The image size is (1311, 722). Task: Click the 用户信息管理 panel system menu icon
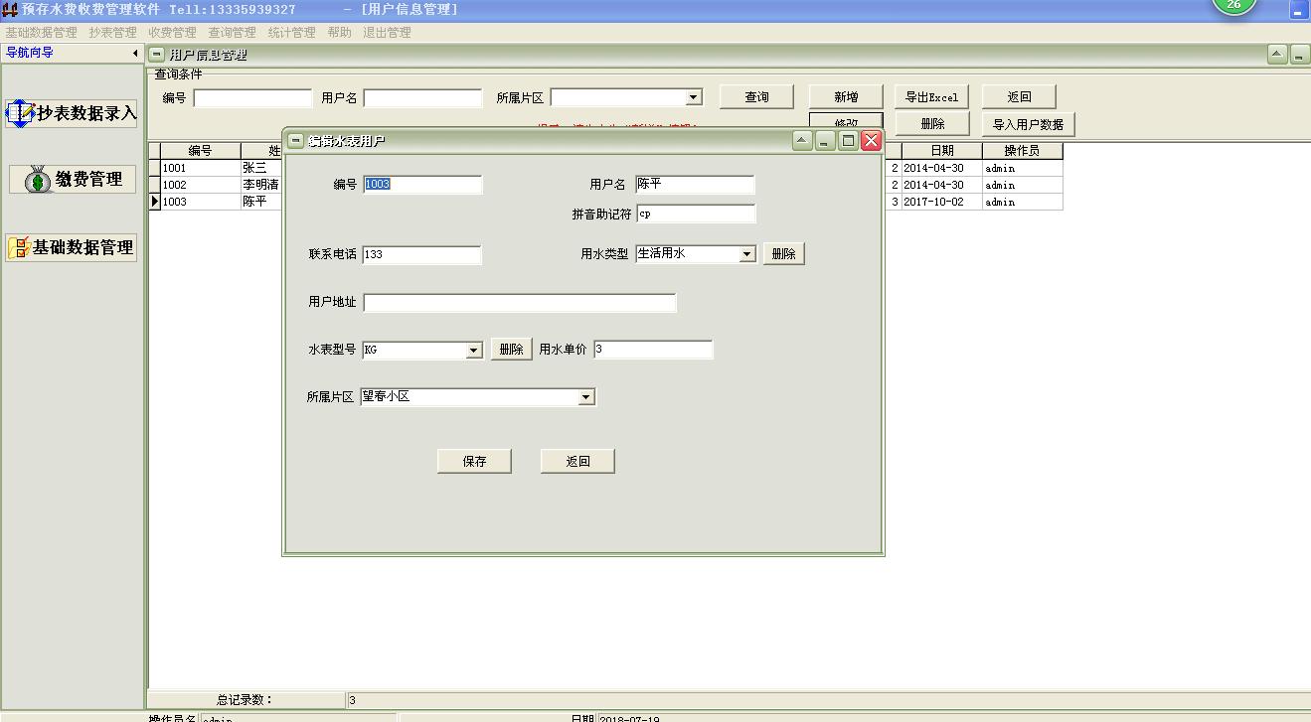tap(157, 55)
